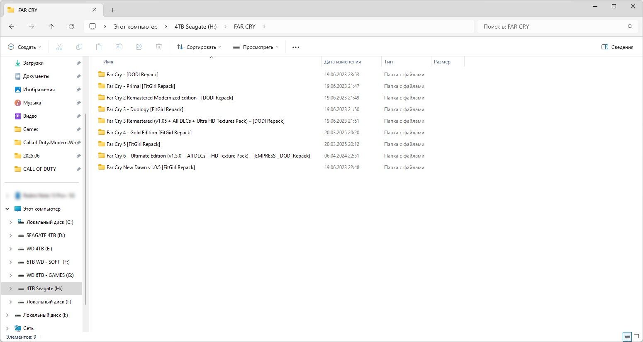The image size is (643, 342).
Task: Expand WD 4TB (E:) node
Action: [10, 249]
